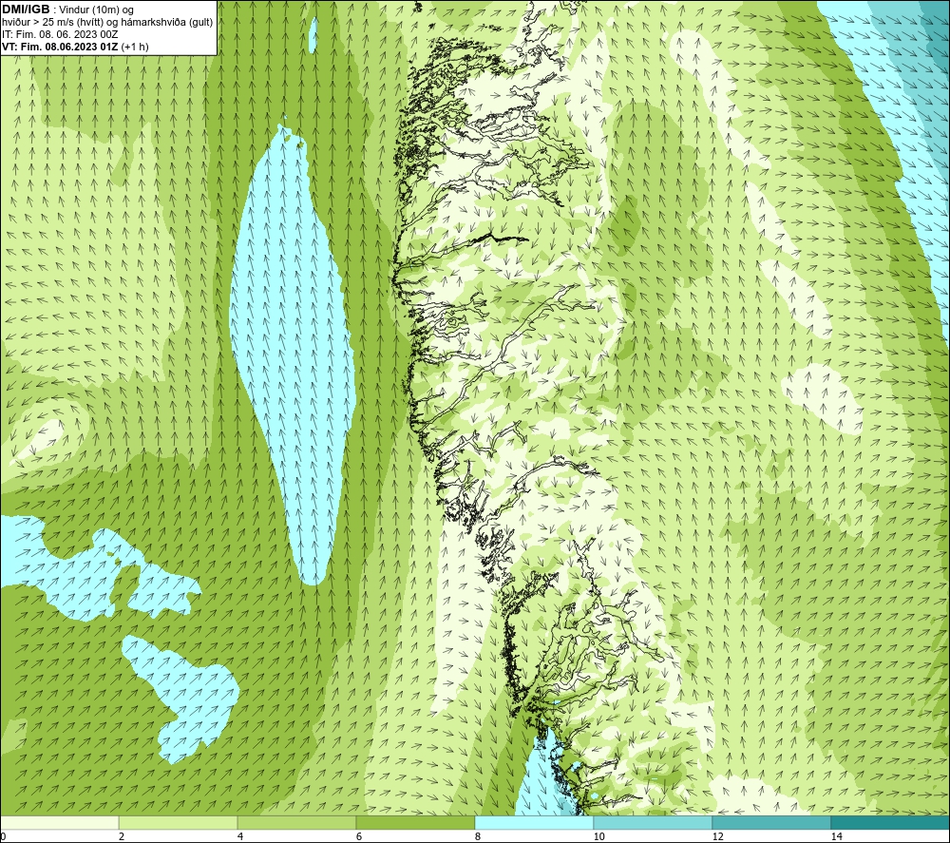The width and height of the screenshot is (950, 843).
Task: Click the '8' label on the color scale
Action: [478, 836]
